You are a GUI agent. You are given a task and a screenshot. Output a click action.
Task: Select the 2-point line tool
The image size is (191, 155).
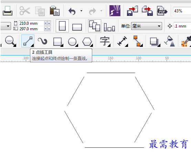click(x=28, y=41)
